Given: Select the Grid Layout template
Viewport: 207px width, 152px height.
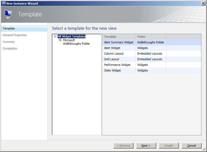Looking at the screenshot, I should coord(151,59).
